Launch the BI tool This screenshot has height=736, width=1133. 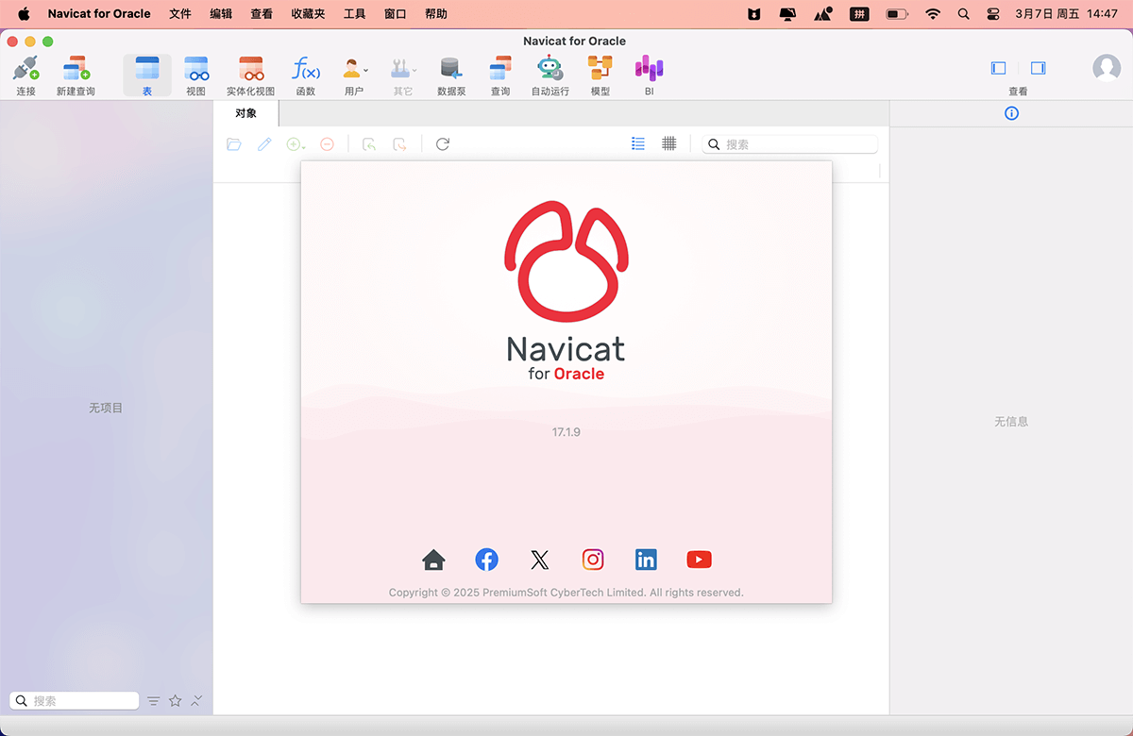point(649,75)
